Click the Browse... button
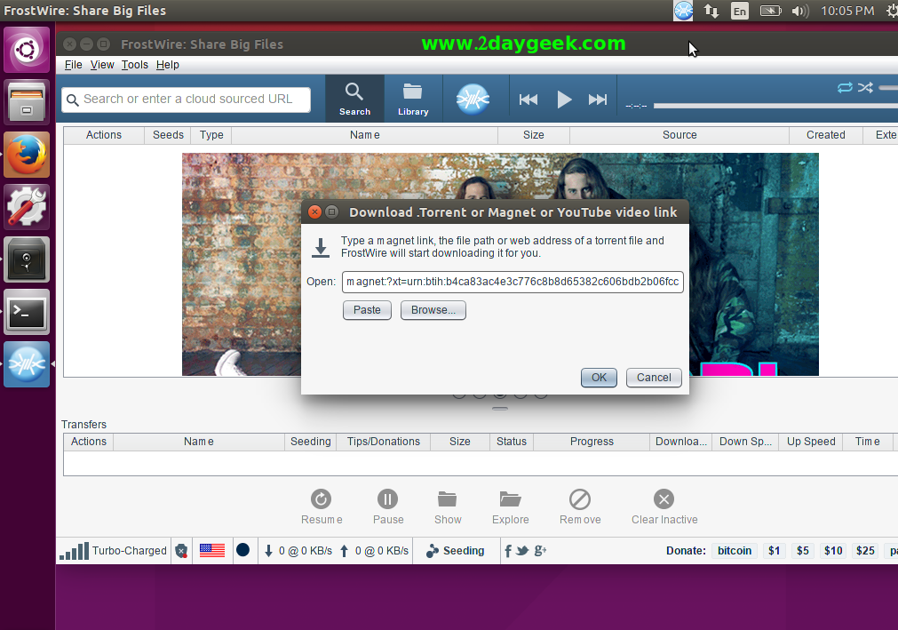 click(433, 310)
